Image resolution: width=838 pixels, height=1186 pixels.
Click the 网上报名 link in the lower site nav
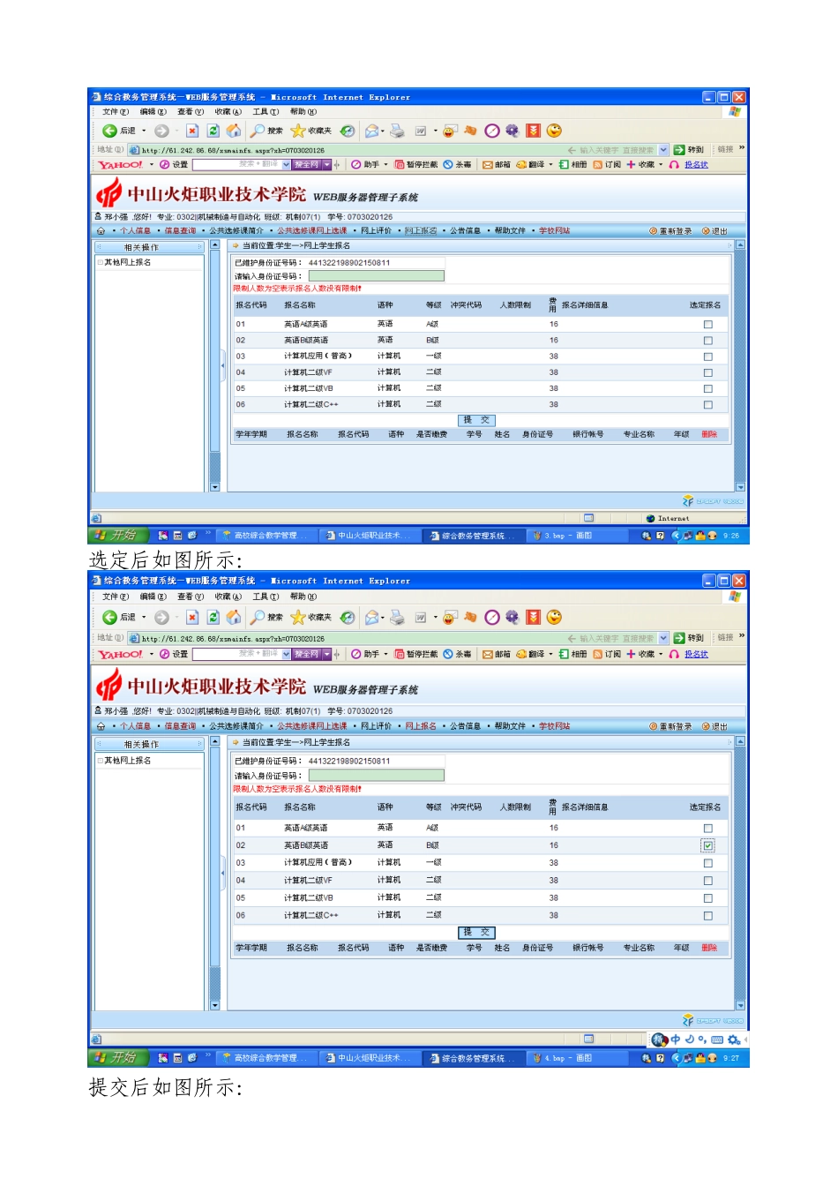pyautogui.click(x=421, y=726)
